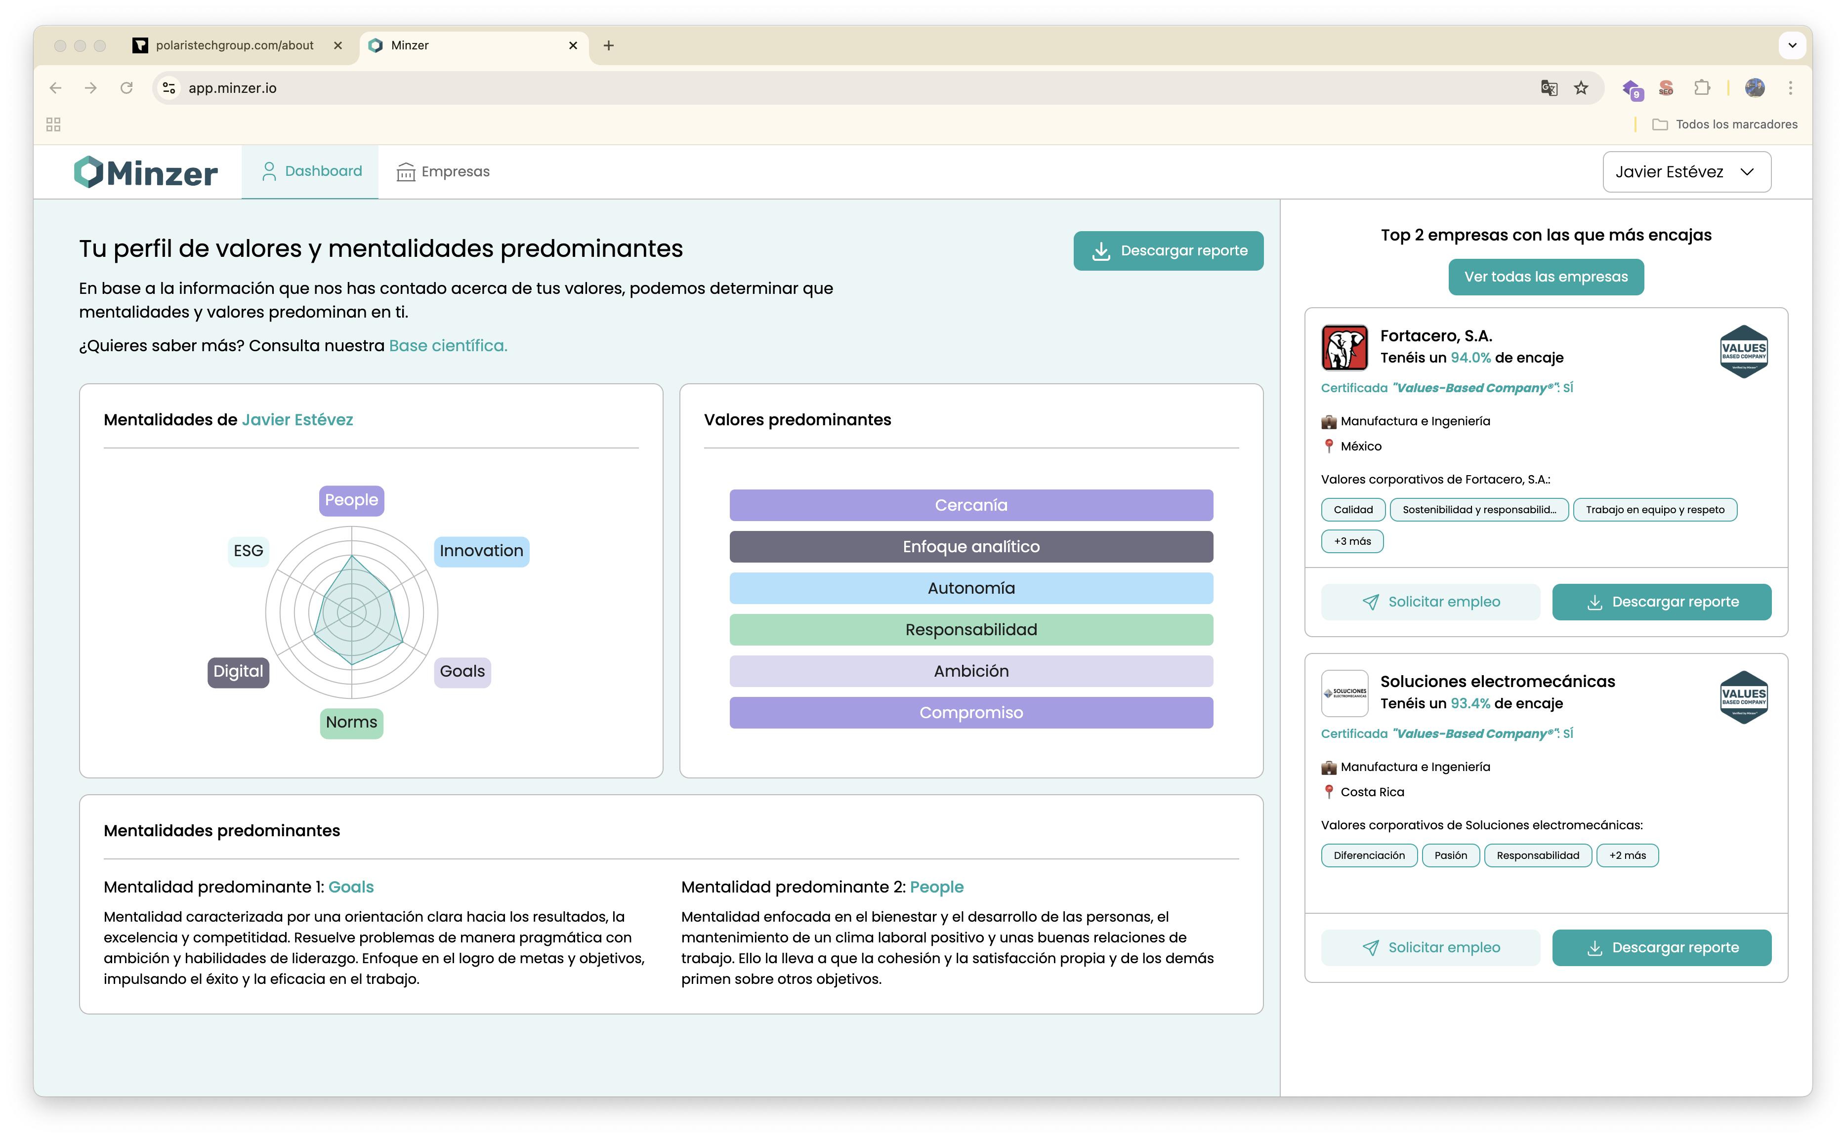
Task: Click the People label on radar chart
Action: [352, 500]
